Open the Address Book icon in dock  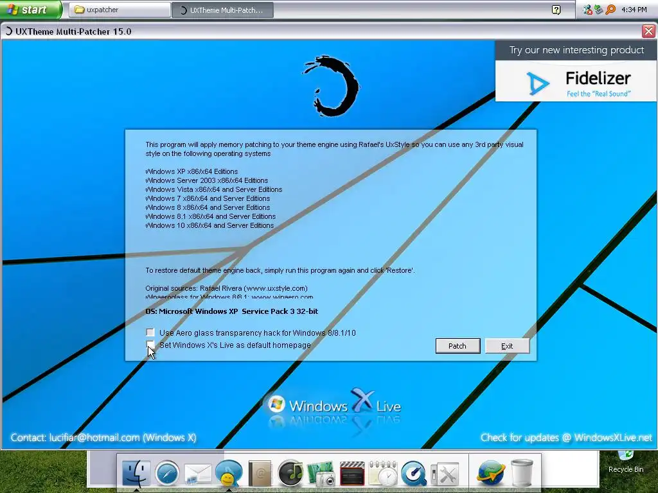pyautogui.click(x=260, y=473)
